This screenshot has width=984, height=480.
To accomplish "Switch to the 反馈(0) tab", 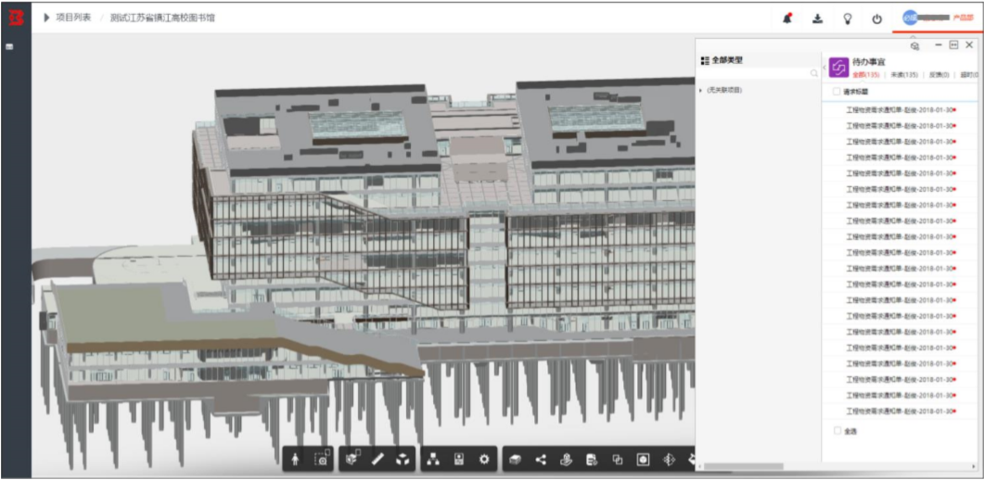I will tap(939, 74).
